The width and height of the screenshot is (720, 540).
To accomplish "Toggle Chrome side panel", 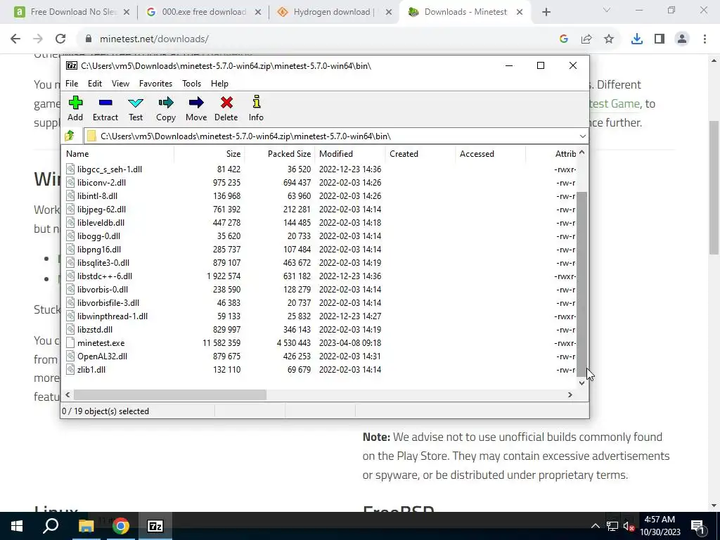I will pos(660,39).
